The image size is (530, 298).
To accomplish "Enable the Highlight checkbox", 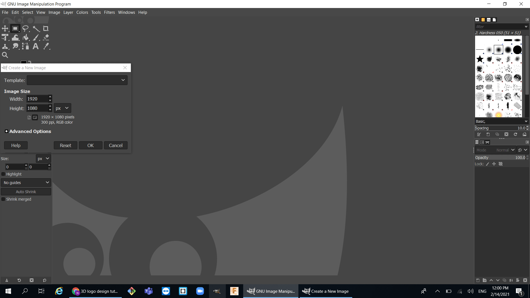I will [3, 174].
